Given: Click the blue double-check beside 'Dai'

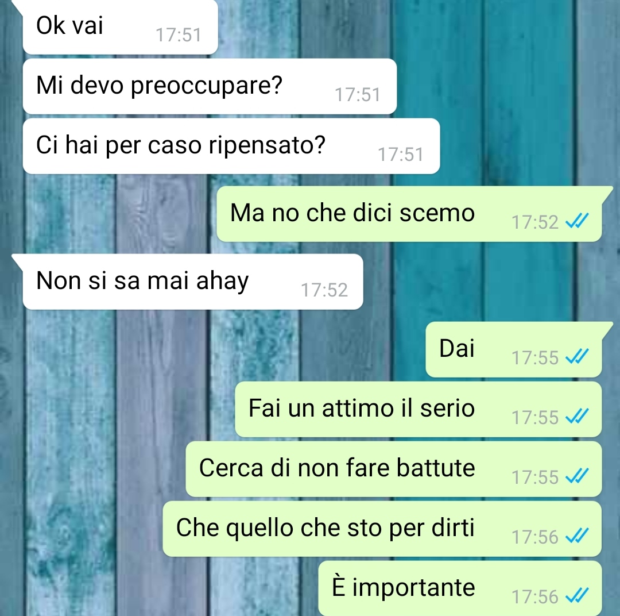Looking at the screenshot, I should tap(578, 357).
